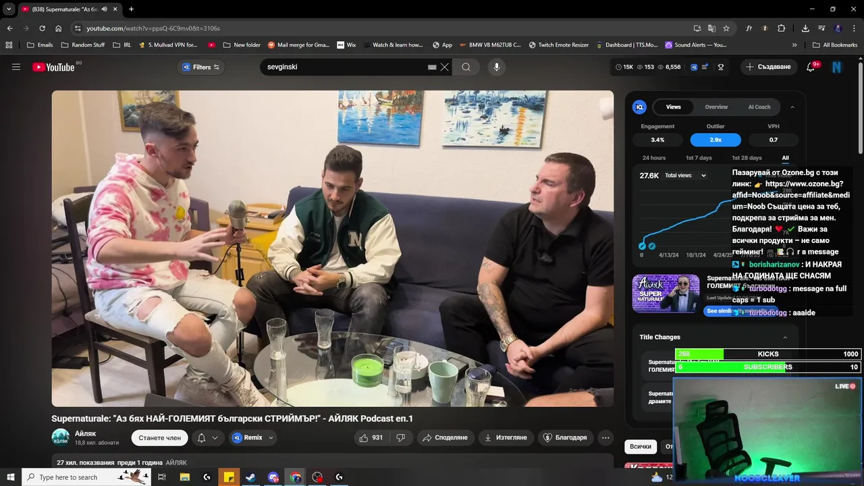Switch to the AI Coach tab
Viewport: 864px width, 486px height.
pyautogui.click(x=759, y=107)
